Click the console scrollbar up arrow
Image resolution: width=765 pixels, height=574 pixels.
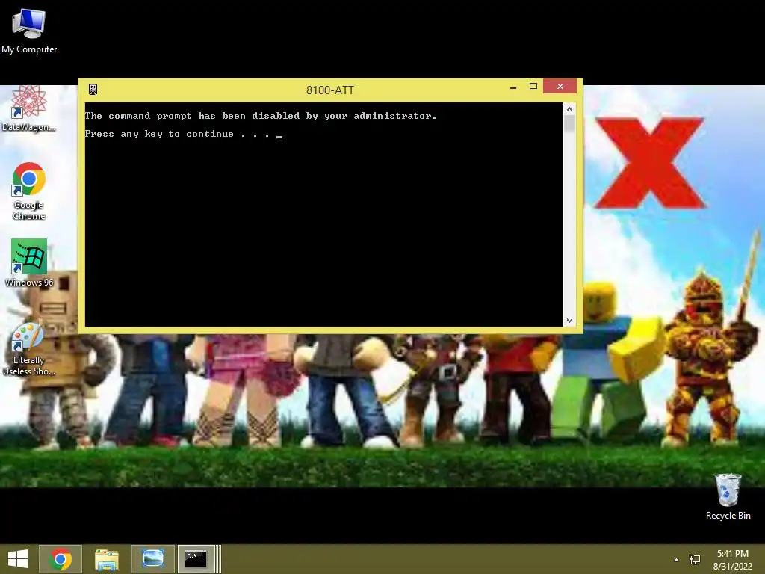coord(569,109)
